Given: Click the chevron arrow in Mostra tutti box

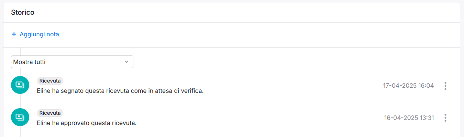Looking at the screenshot, I should [126, 62].
